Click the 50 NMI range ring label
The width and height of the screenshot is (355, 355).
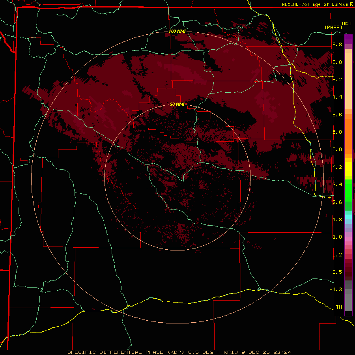[x=177, y=104]
